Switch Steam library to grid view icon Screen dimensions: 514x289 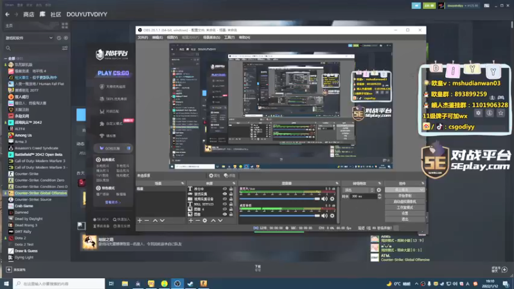65,26
